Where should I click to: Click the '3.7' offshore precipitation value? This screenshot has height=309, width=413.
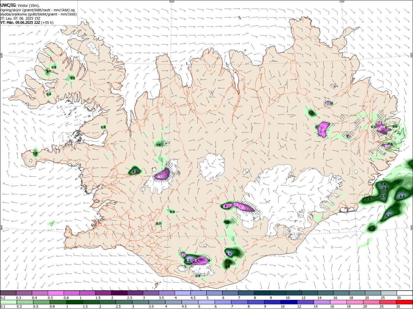point(383,196)
